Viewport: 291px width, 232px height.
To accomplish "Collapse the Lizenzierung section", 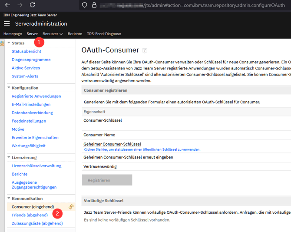I will (9, 157).
